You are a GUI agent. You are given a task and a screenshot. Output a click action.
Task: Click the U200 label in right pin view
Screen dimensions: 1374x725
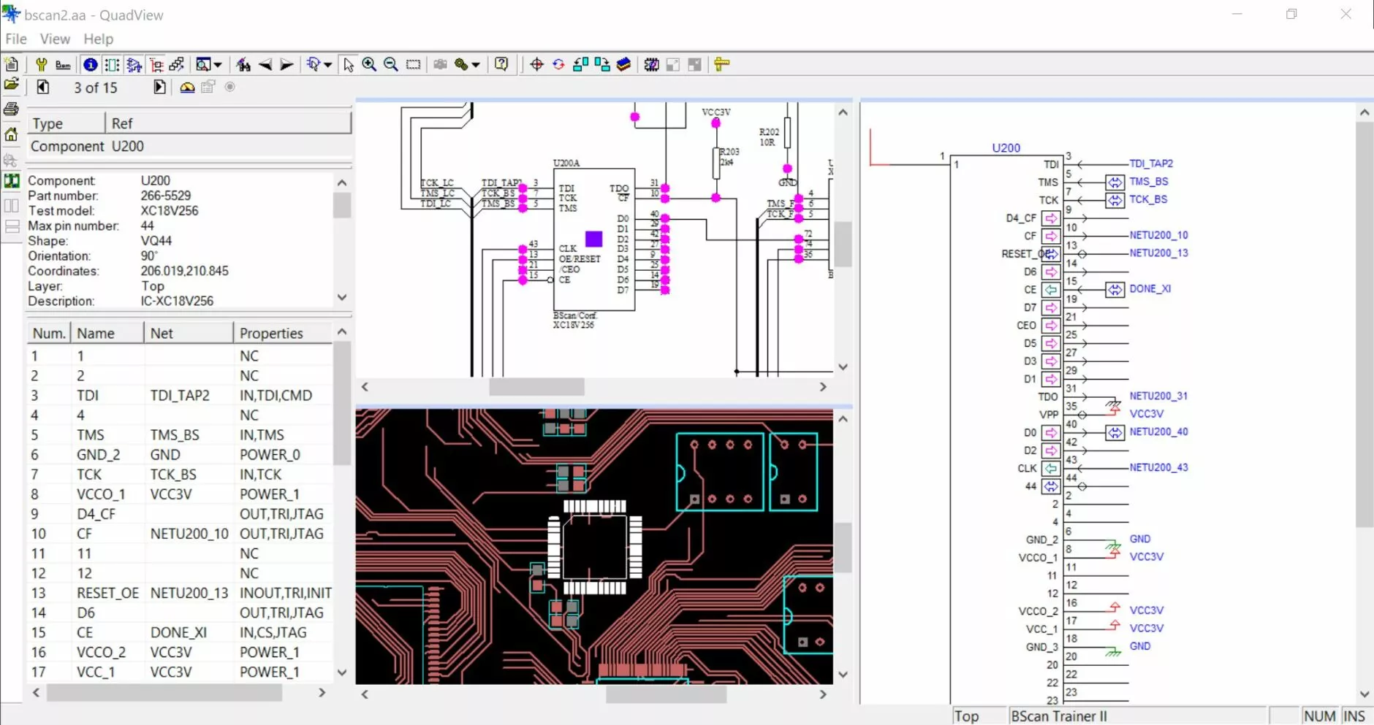tap(1006, 147)
